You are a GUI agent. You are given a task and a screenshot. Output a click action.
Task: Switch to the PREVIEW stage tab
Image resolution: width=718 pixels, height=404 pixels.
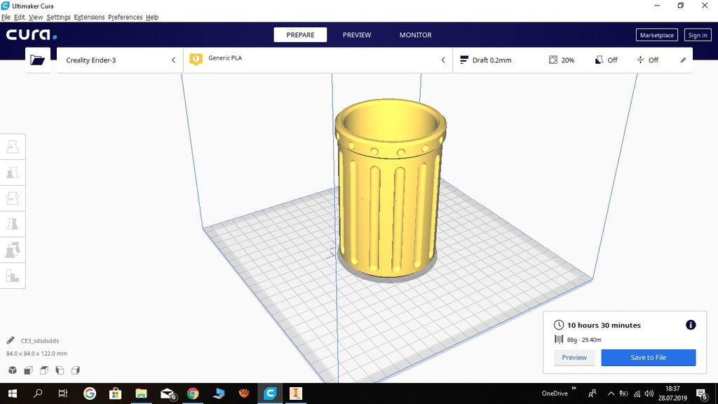coord(357,35)
